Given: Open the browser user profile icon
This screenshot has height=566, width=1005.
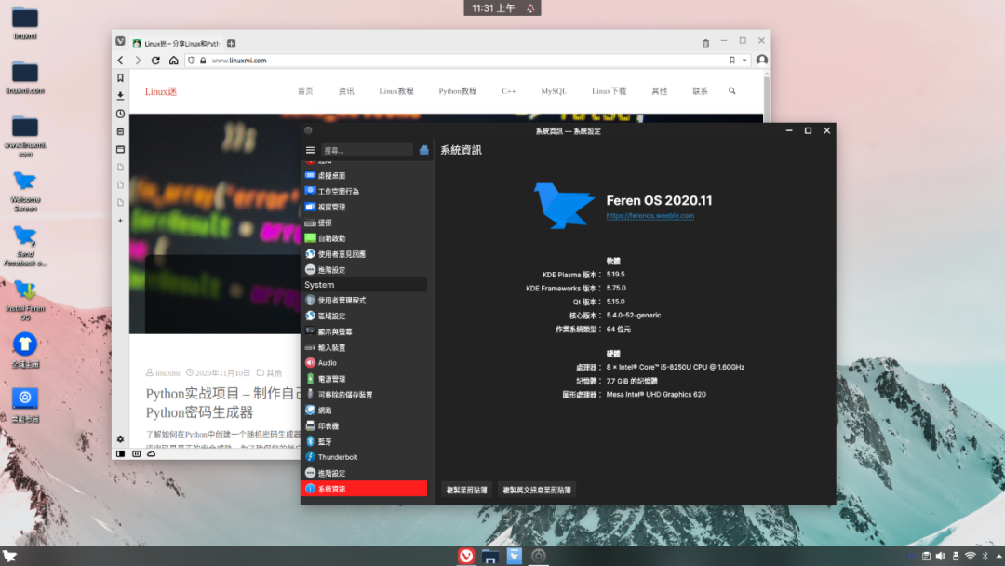Looking at the screenshot, I should click(x=761, y=60).
